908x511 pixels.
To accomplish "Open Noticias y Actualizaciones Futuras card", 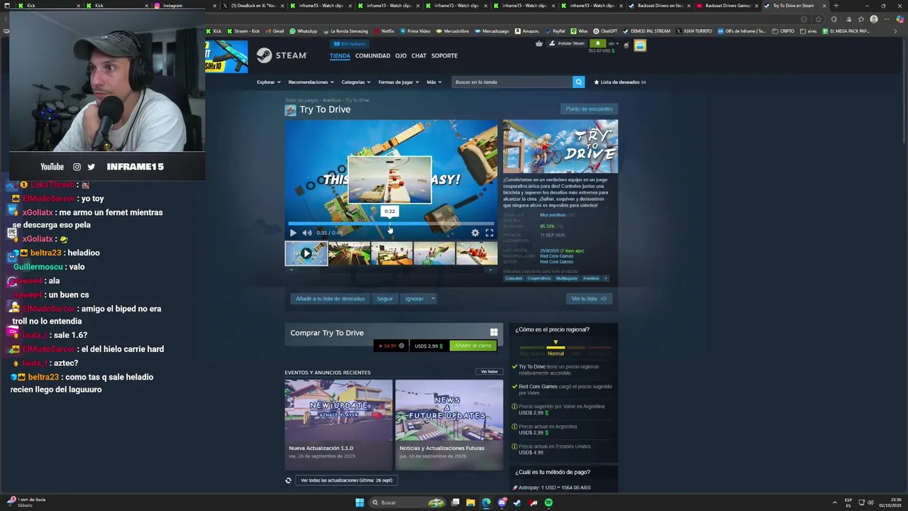I will 449,424.
